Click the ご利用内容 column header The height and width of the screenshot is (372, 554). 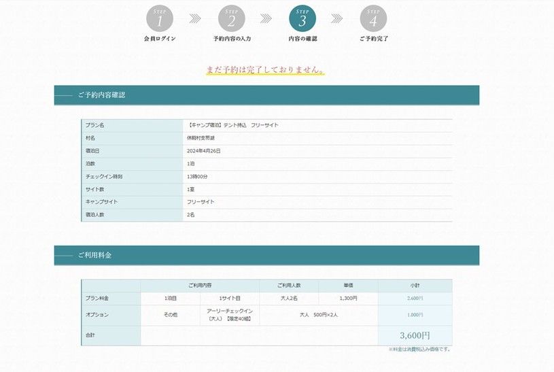[x=200, y=286]
